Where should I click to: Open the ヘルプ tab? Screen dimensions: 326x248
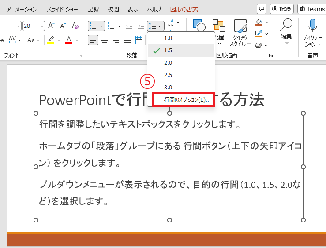click(x=154, y=9)
